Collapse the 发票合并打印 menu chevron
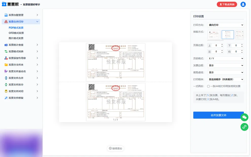Screen dimensions: 251x157 [x=37, y=22]
